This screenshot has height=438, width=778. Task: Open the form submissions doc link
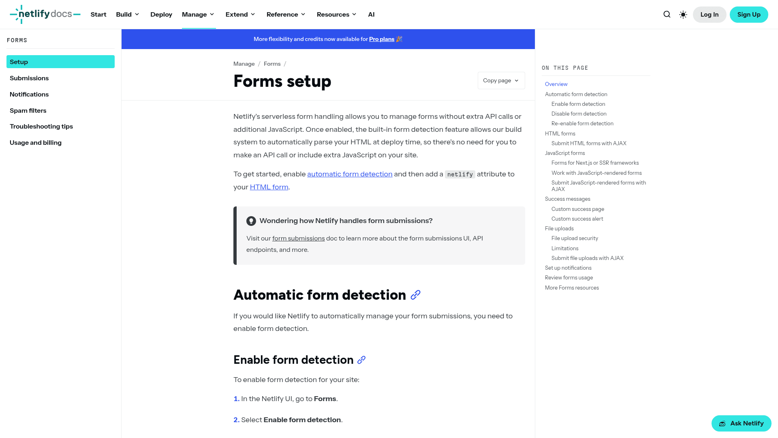[x=298, y=238]
